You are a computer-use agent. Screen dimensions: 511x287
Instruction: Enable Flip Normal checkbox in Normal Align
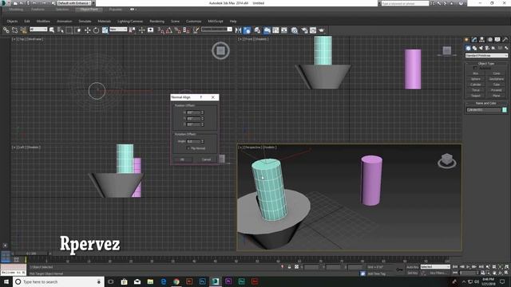188,148
